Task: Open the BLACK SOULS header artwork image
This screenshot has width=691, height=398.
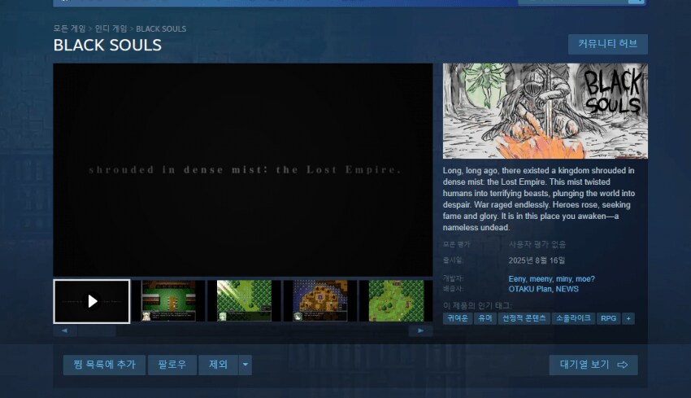Action: [545, 111]
